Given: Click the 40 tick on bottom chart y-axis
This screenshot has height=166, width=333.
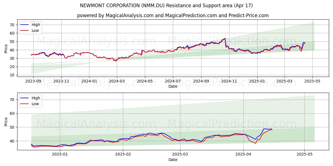Looking at the screenshot, I should (12, 141).
